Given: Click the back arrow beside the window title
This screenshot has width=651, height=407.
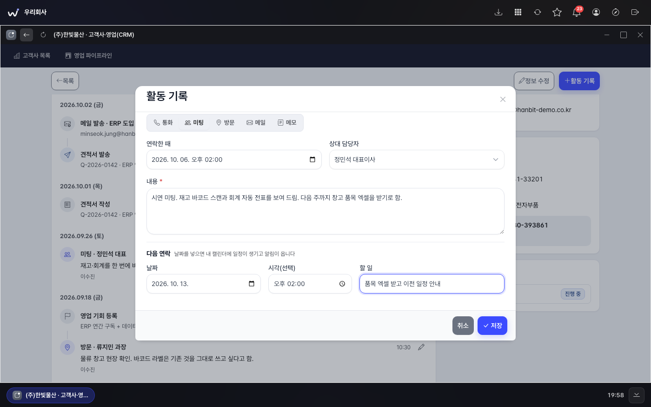Looking at the screenshot, I should tap(27, 35).
